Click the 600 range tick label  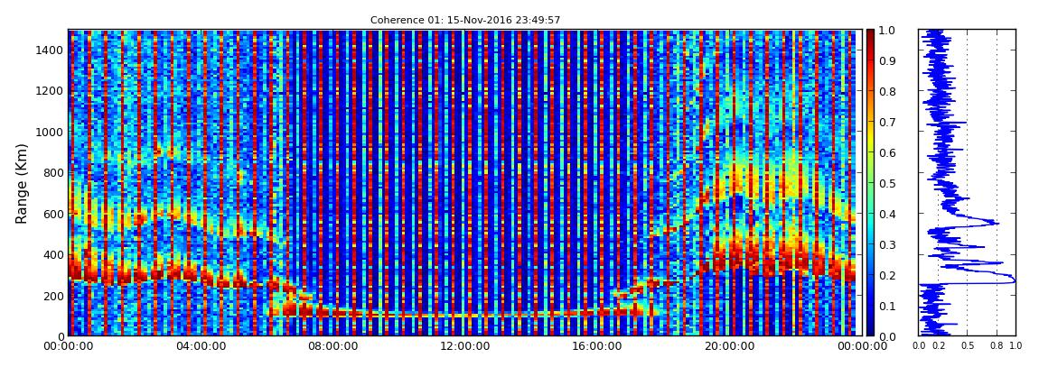pos(53,214)
